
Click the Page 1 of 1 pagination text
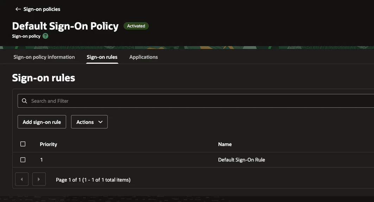tap(93, 180)
